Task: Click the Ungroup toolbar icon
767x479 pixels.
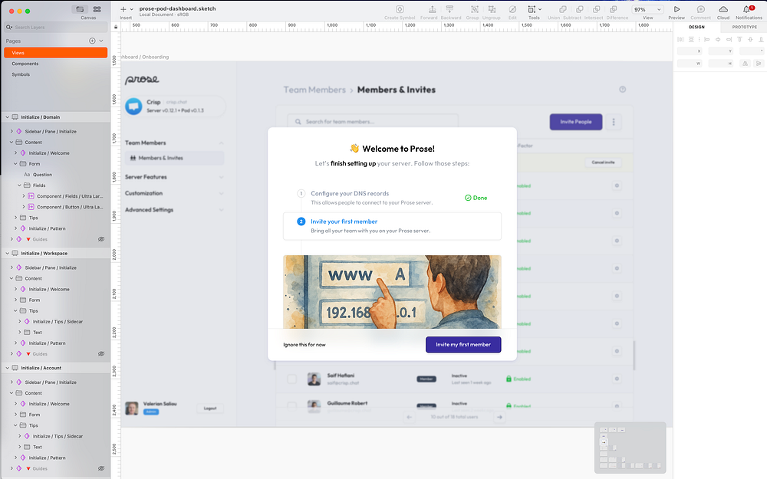Action: point(492,9)
